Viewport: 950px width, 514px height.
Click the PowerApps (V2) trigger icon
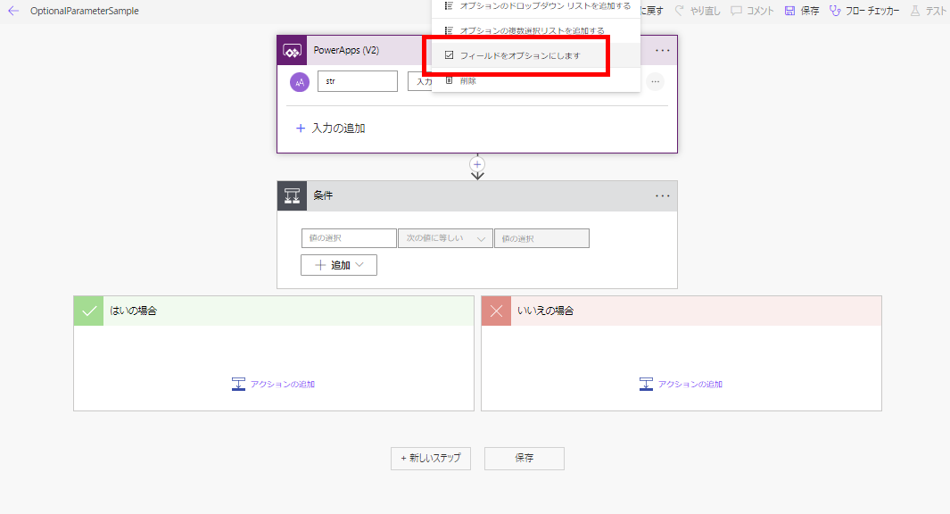(293, 51)
